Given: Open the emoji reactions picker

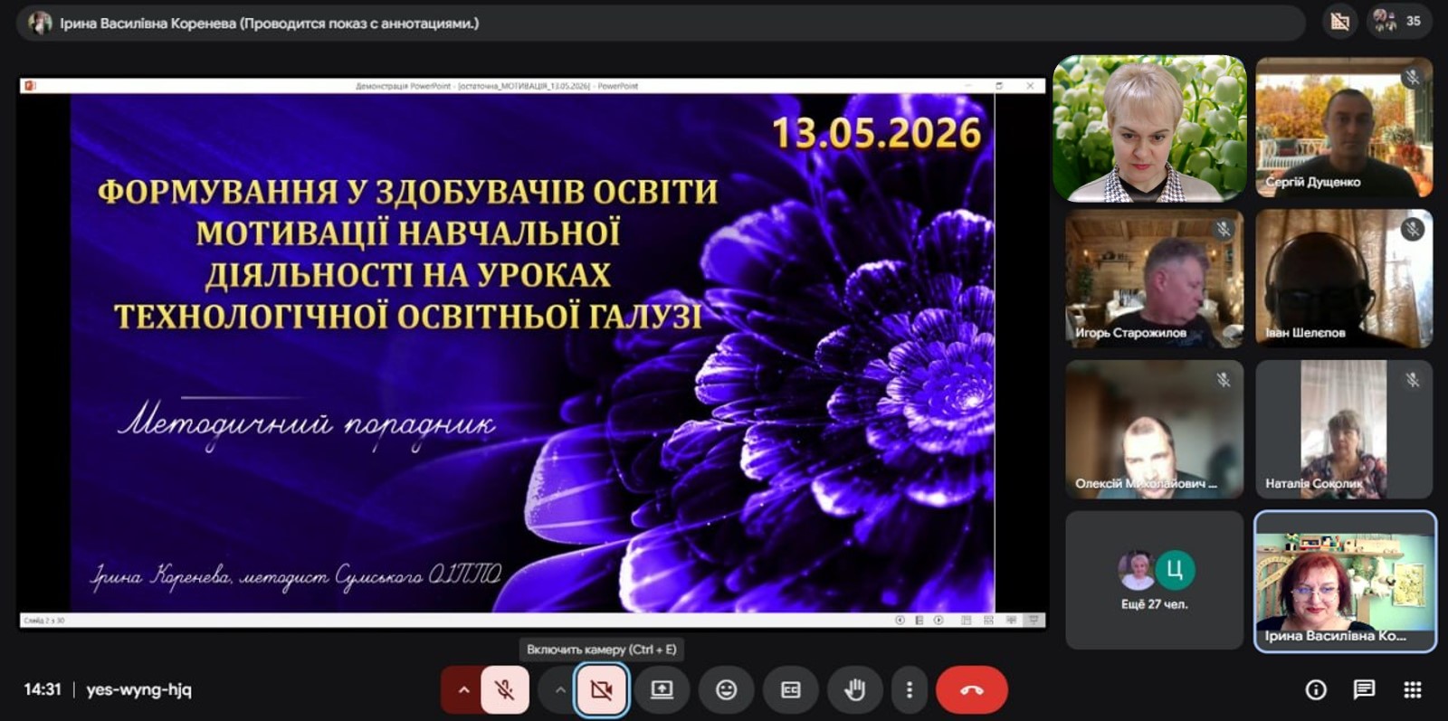Looking at the screenshot, I should point(726,690).
